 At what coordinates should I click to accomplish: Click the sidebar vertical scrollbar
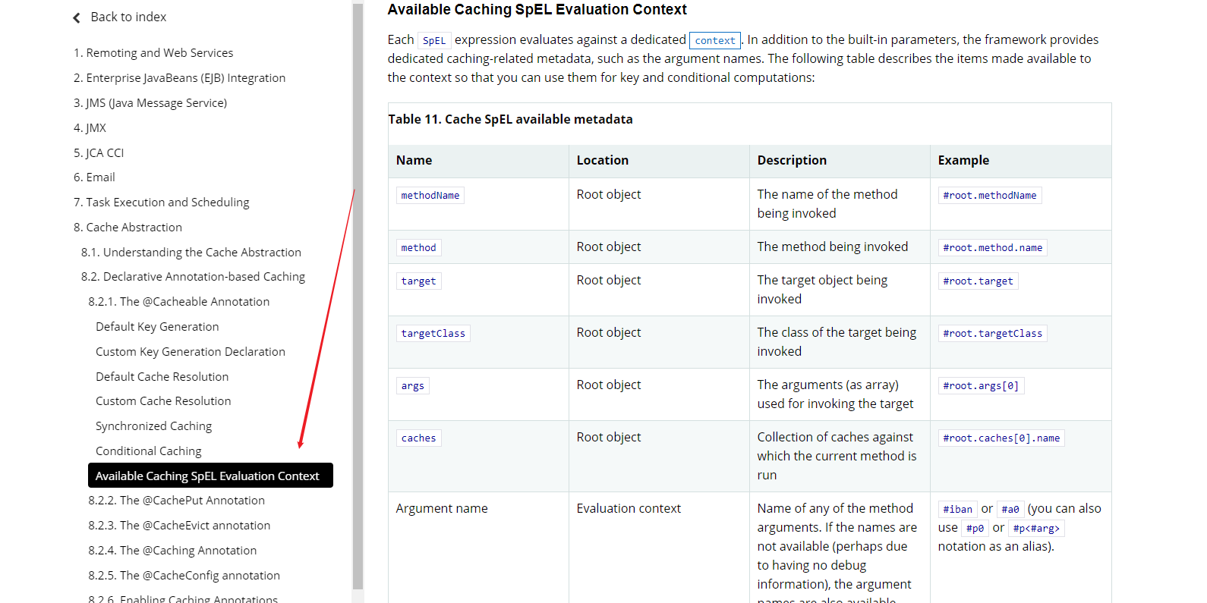pos(358,296)
